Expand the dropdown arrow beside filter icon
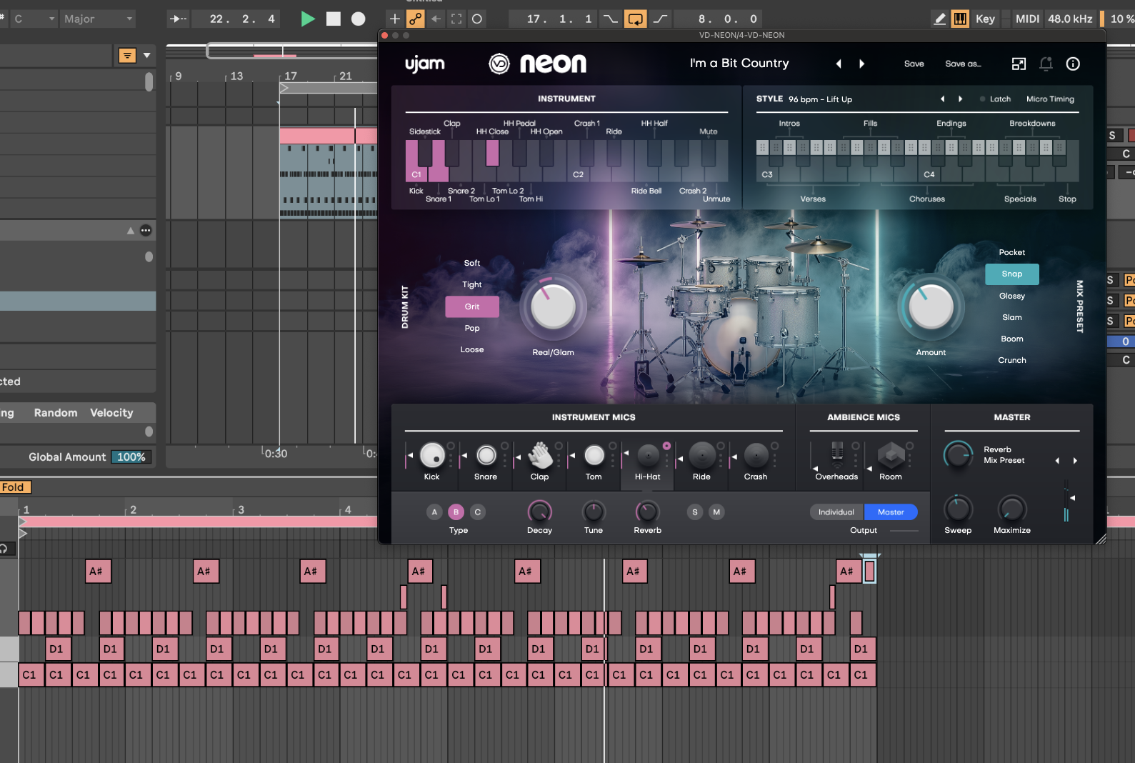 click(x=147, y=55)
